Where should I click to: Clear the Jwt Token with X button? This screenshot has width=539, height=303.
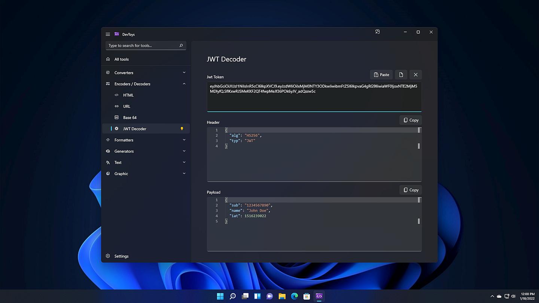[415, 75]
